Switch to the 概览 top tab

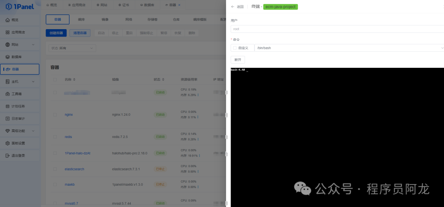[51, 5]
